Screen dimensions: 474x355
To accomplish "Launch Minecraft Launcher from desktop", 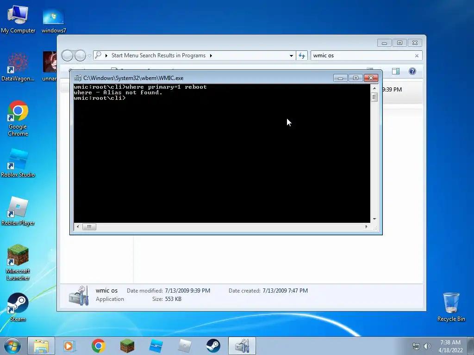I will (18, 263).
